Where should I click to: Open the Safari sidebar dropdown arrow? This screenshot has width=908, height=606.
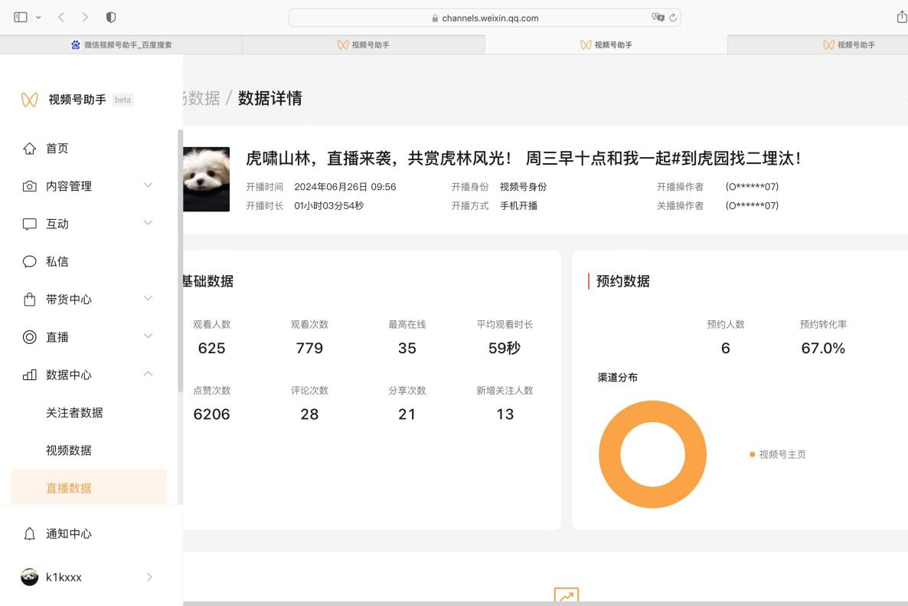click(38, 17)
